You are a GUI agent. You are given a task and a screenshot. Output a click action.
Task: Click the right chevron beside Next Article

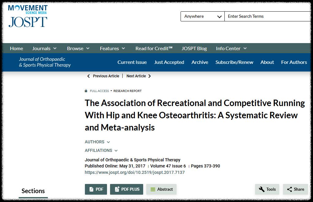pyautogui.click(x=150, y=76)
